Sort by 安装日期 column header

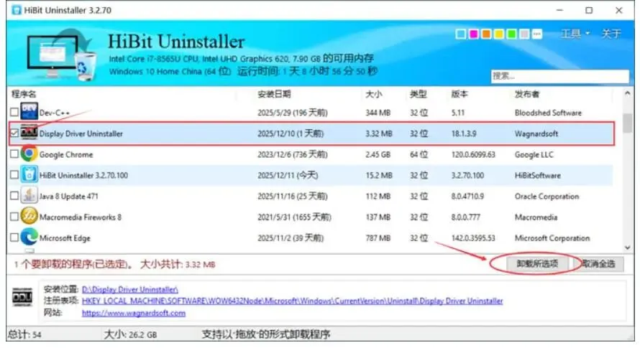(274, 94)
